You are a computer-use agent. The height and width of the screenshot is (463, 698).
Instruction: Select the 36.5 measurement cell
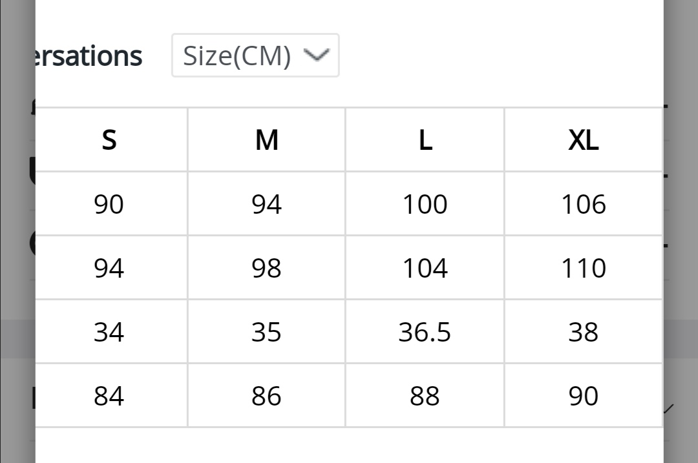pyautogui.click(x=425, y=333)
